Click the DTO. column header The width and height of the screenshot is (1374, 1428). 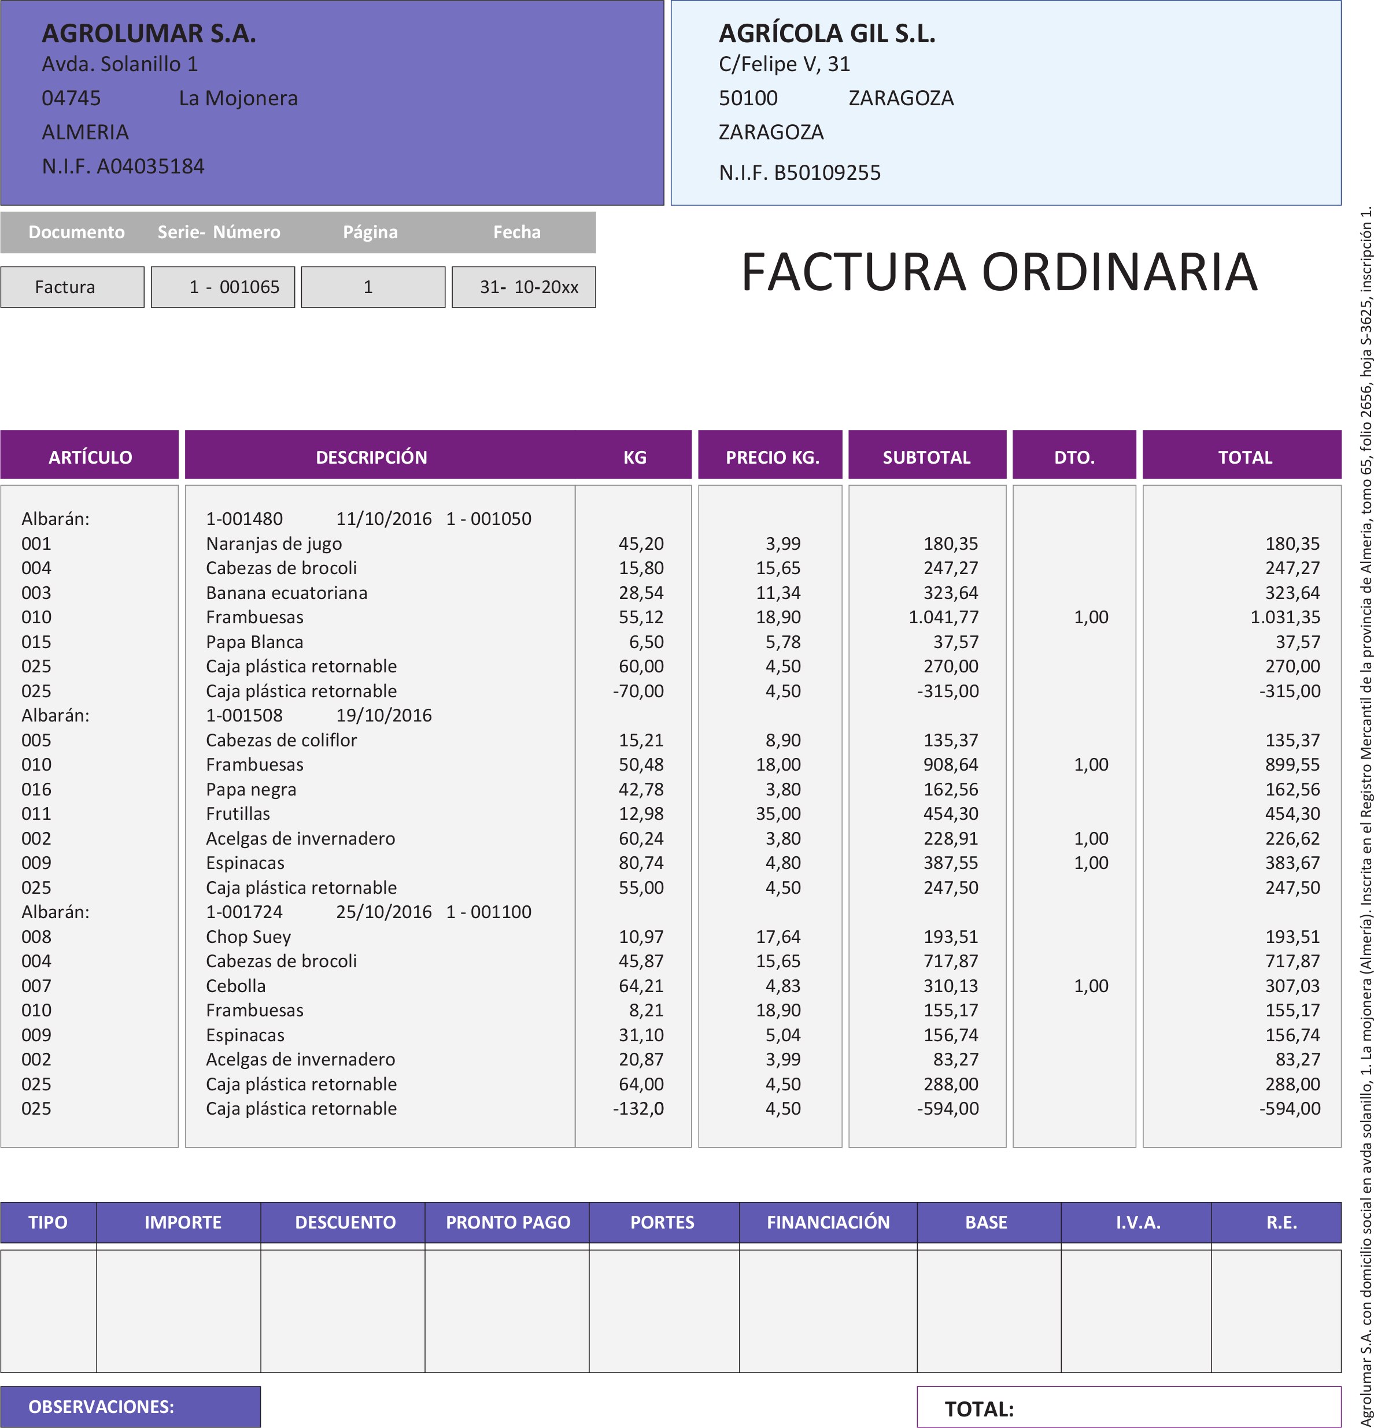tap(1074, 457)
